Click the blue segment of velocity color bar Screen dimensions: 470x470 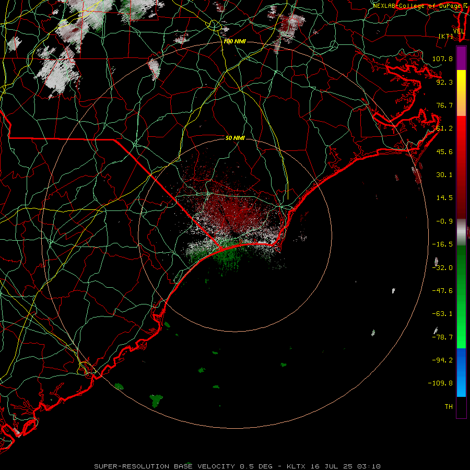coord(461,372)
